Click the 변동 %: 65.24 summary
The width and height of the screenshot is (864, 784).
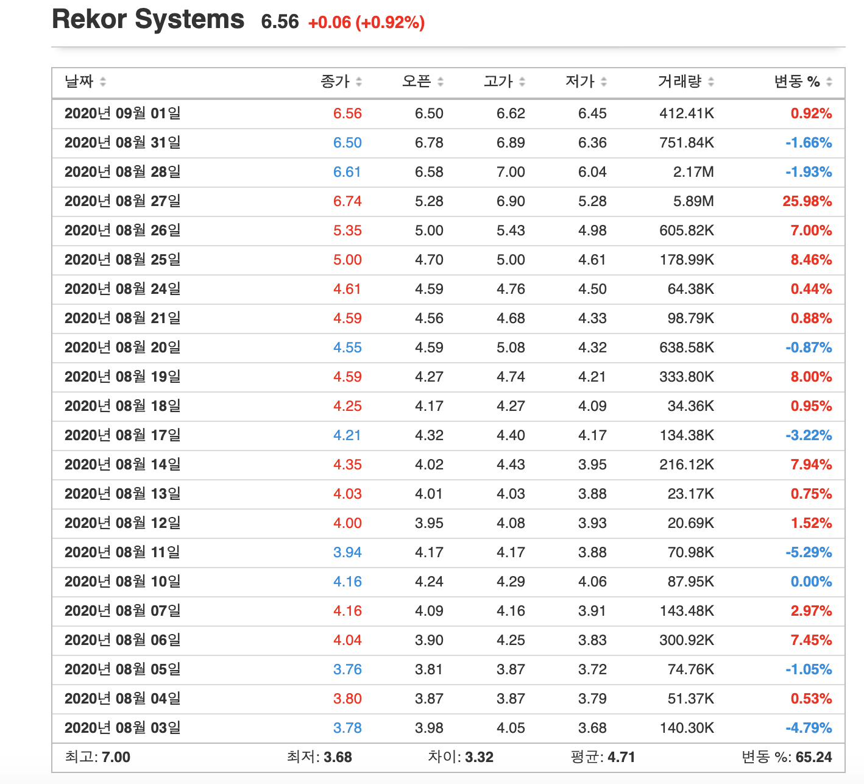(787, 757)
